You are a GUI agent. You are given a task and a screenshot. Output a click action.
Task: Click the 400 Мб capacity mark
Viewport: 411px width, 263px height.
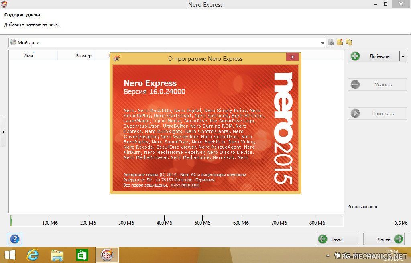(x=164, y=223)
